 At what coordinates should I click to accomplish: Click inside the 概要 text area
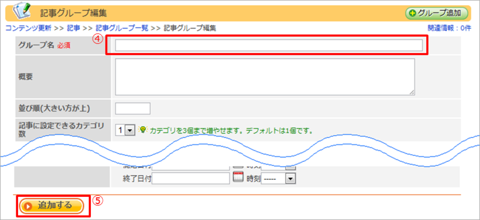point(265,77)
